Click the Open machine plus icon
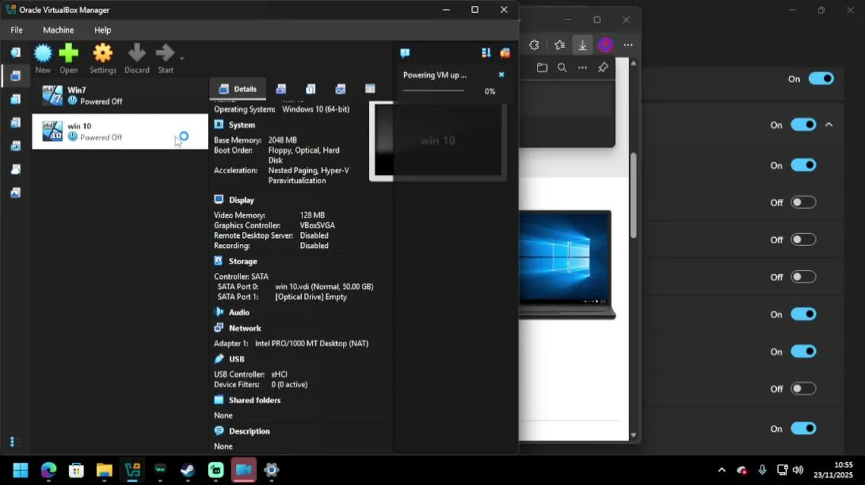The image size is (865, 485). click(x=69, y=53)
